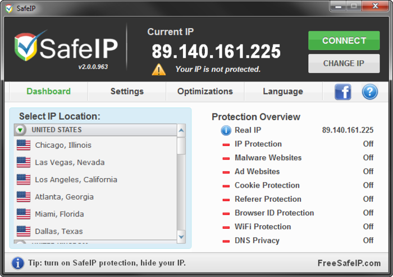
Task: Click the red status icon for Ad Websites
Action: [226, 172]
